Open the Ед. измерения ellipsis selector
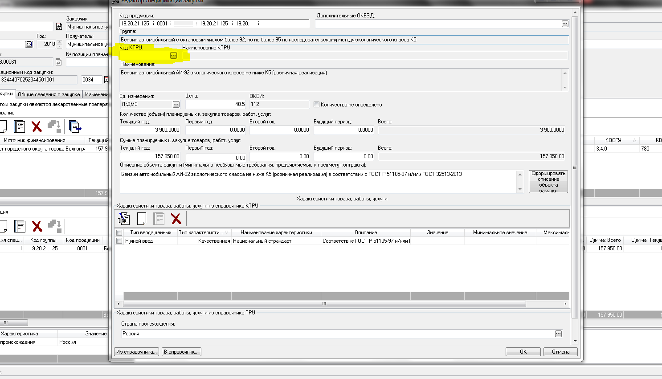 pyautogui.click(x=176, y=105)
